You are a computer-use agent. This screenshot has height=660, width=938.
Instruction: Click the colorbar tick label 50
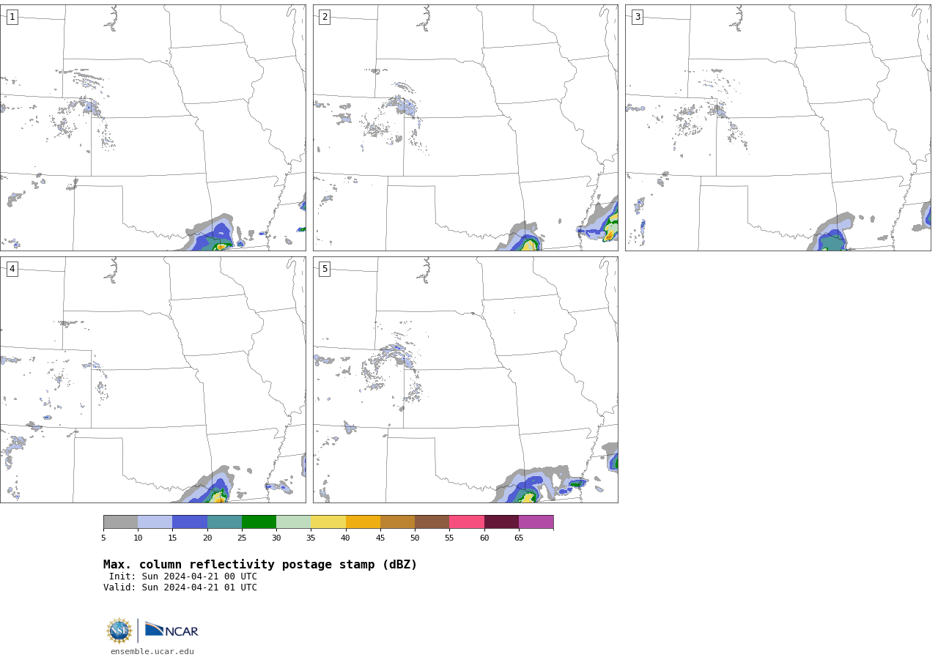(415, 538)
